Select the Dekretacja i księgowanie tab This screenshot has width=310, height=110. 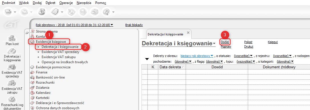tap(165, 34)
